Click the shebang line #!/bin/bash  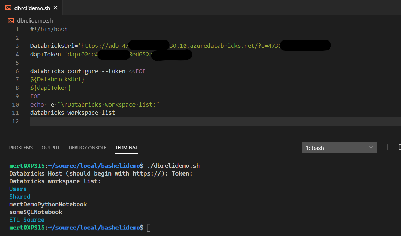click(x=49, y=29)
